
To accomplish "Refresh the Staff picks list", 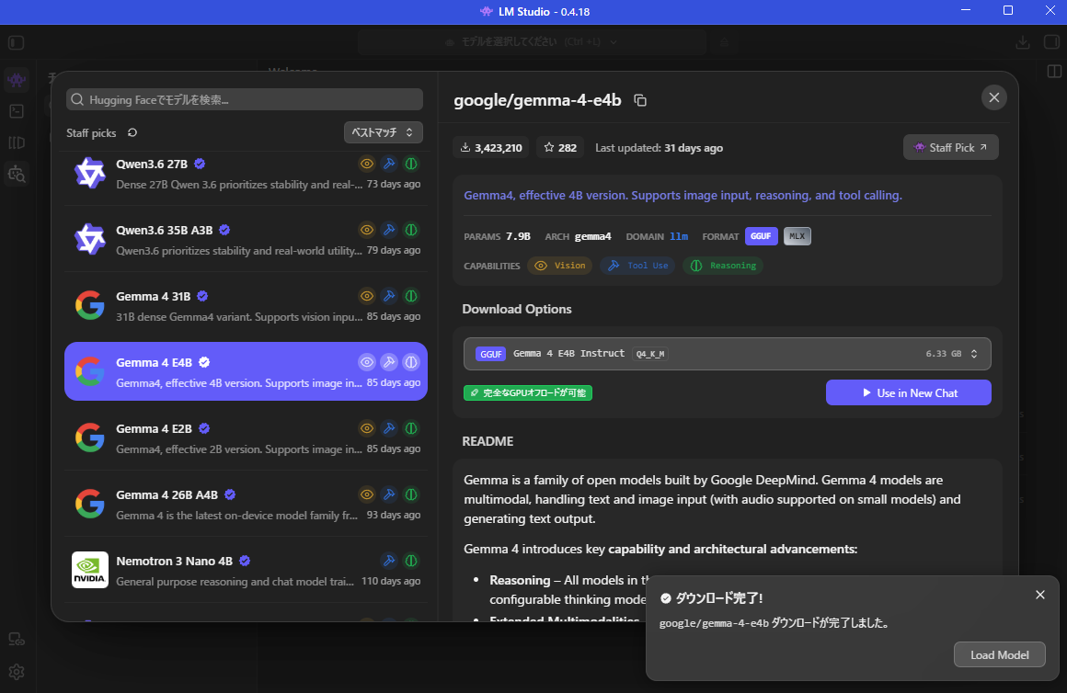I will [x=132, y=132].
